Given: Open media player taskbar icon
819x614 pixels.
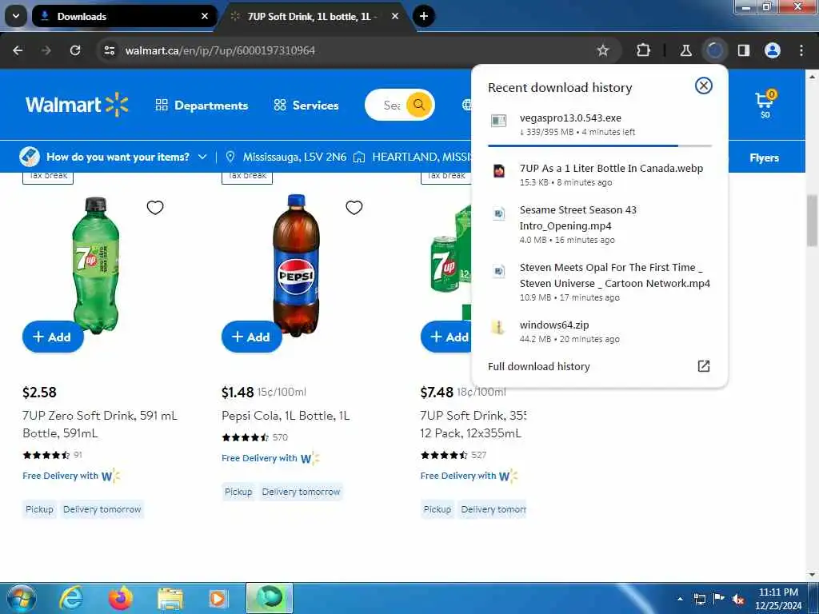Looking at the screenshot, I should 218,598.
